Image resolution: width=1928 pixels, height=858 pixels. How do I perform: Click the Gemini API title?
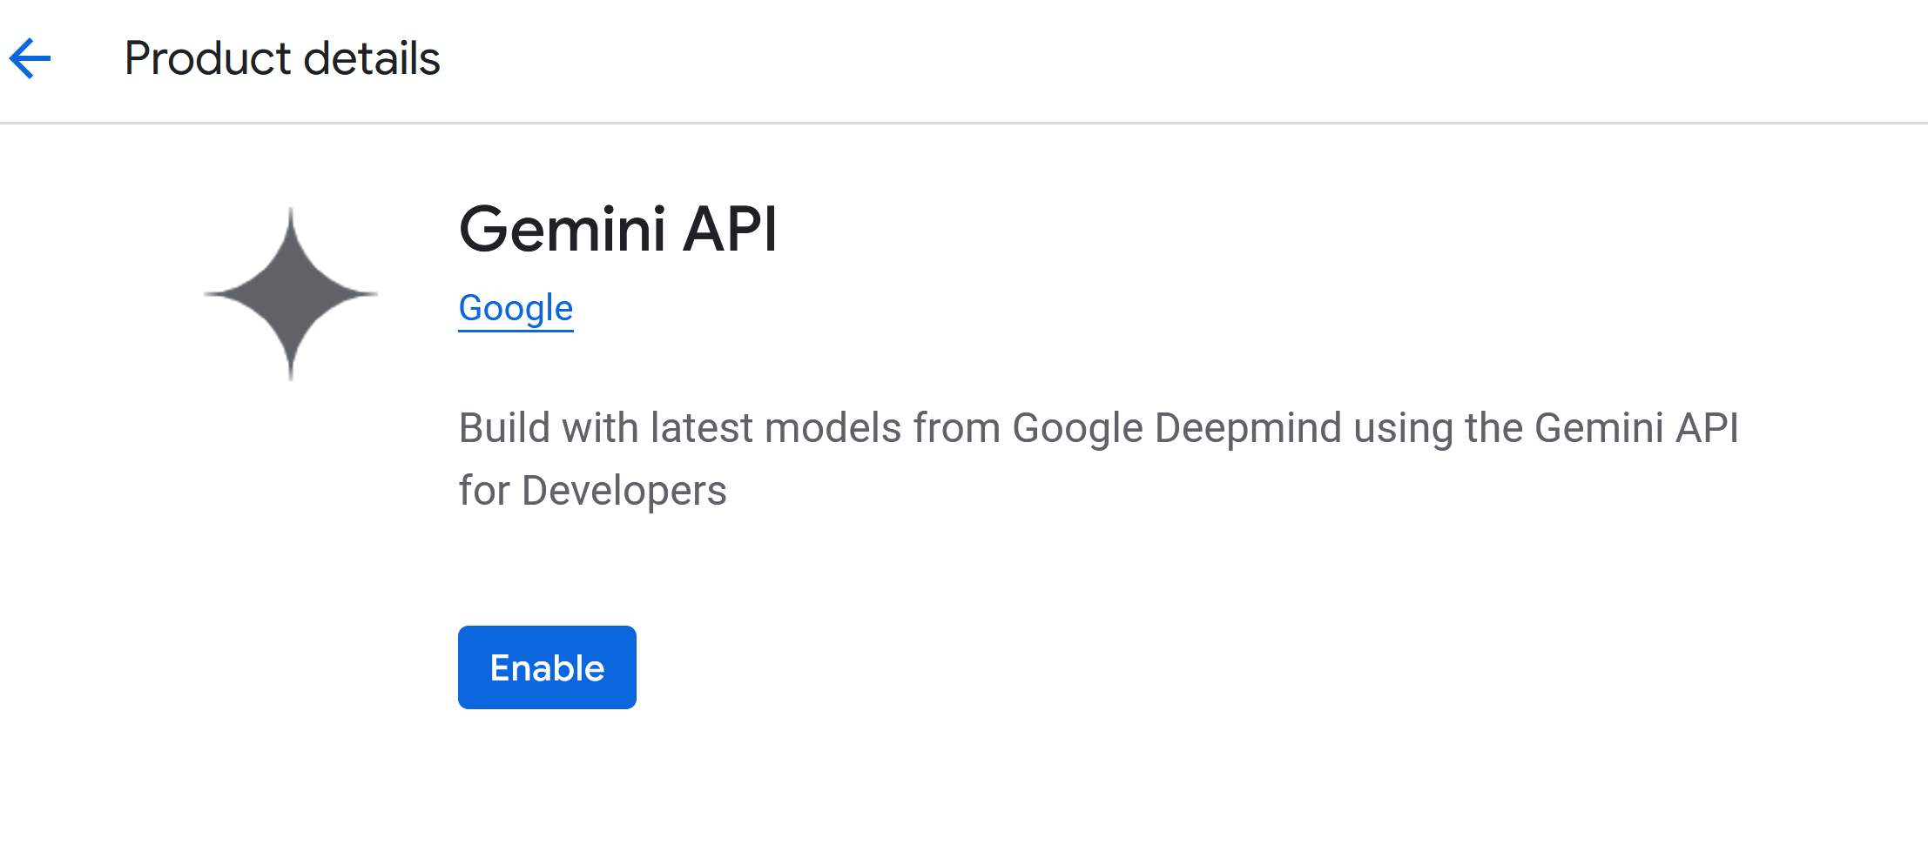pyautogui.click(x=617, y=230)
